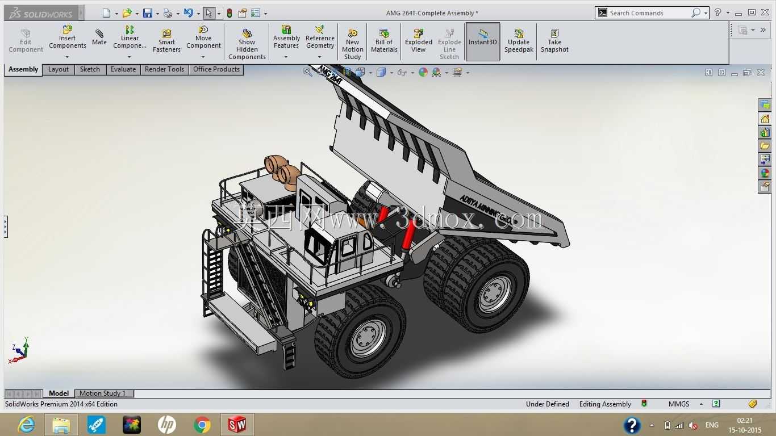Click Apply Scene icon

tap(436, 72)
